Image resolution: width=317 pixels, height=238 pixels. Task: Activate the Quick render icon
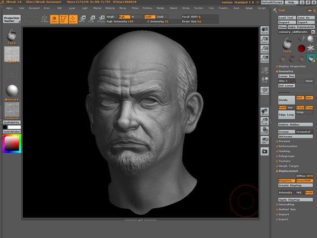[x=53, y=19]
